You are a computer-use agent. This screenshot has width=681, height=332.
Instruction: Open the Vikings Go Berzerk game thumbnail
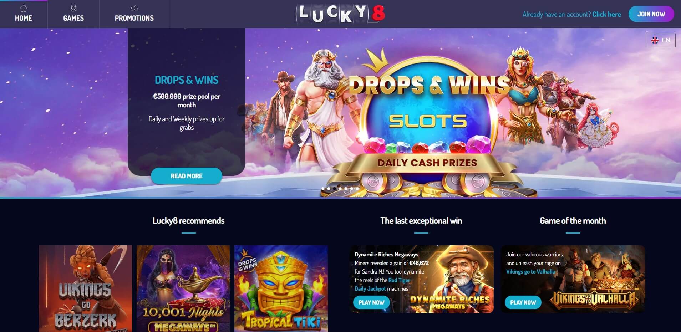[x=85, y=288]
